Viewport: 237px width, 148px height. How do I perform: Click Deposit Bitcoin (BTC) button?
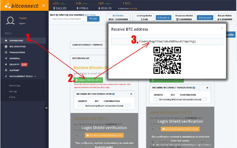point(88,80)
